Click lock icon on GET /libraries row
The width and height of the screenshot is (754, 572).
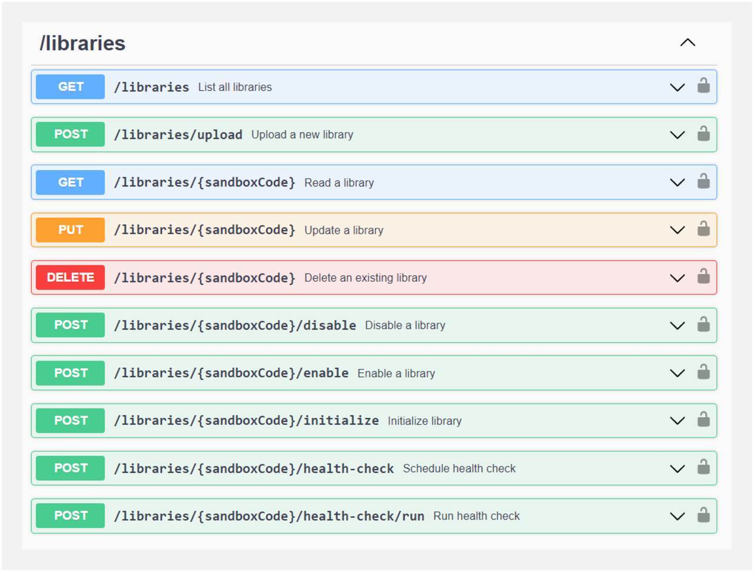(x=703, y=86)
